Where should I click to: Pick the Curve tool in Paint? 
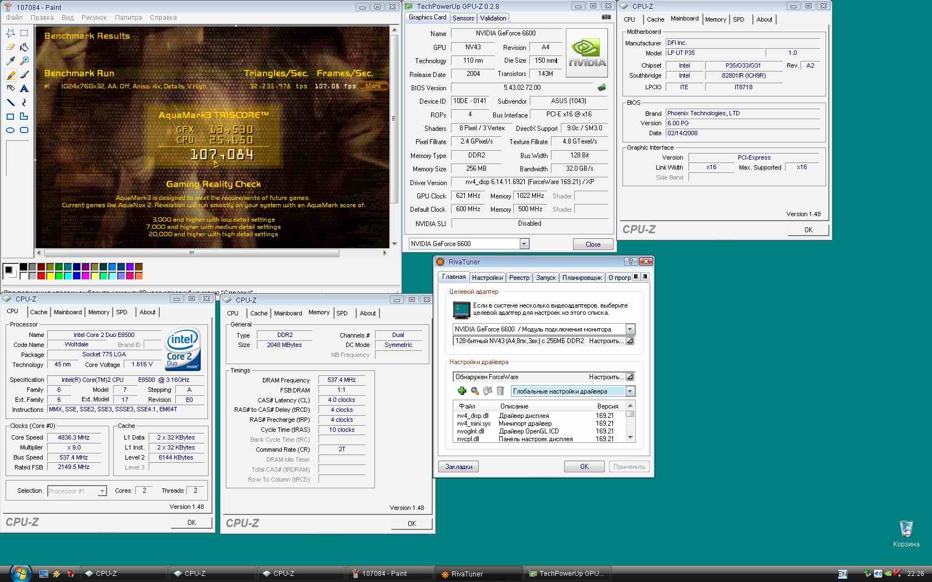tap(24, 103)
